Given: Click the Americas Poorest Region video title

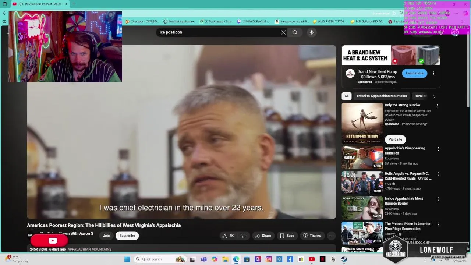Looking at the screenshot, I should click(x=104, y=225).
